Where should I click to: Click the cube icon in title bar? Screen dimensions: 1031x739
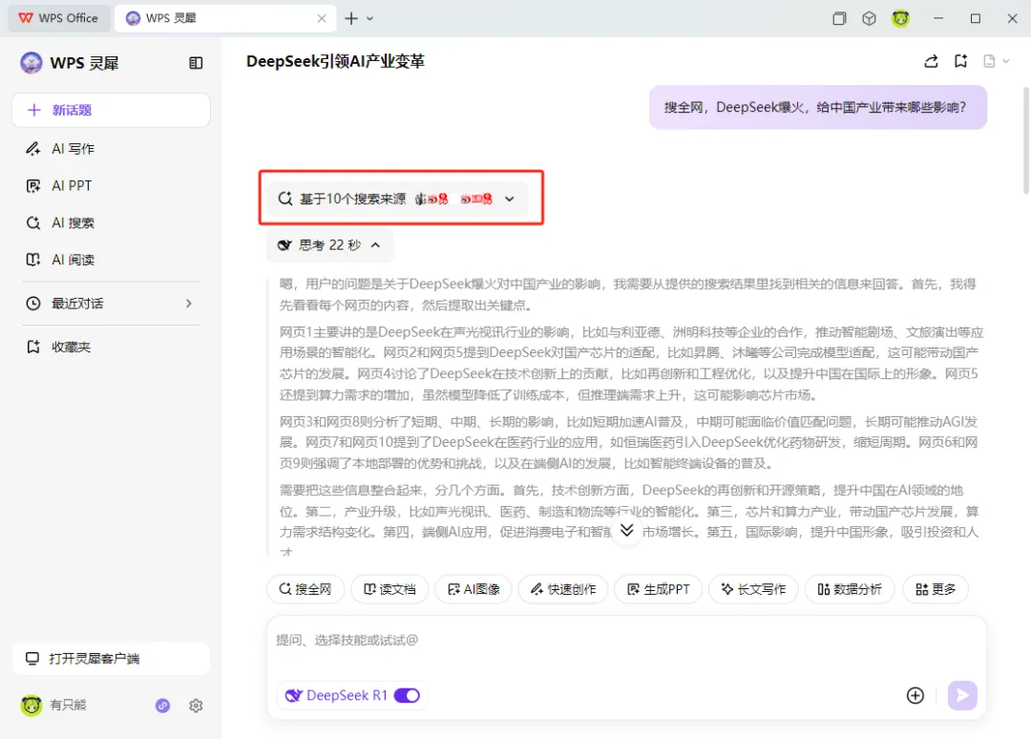click(x=870, y=18)
